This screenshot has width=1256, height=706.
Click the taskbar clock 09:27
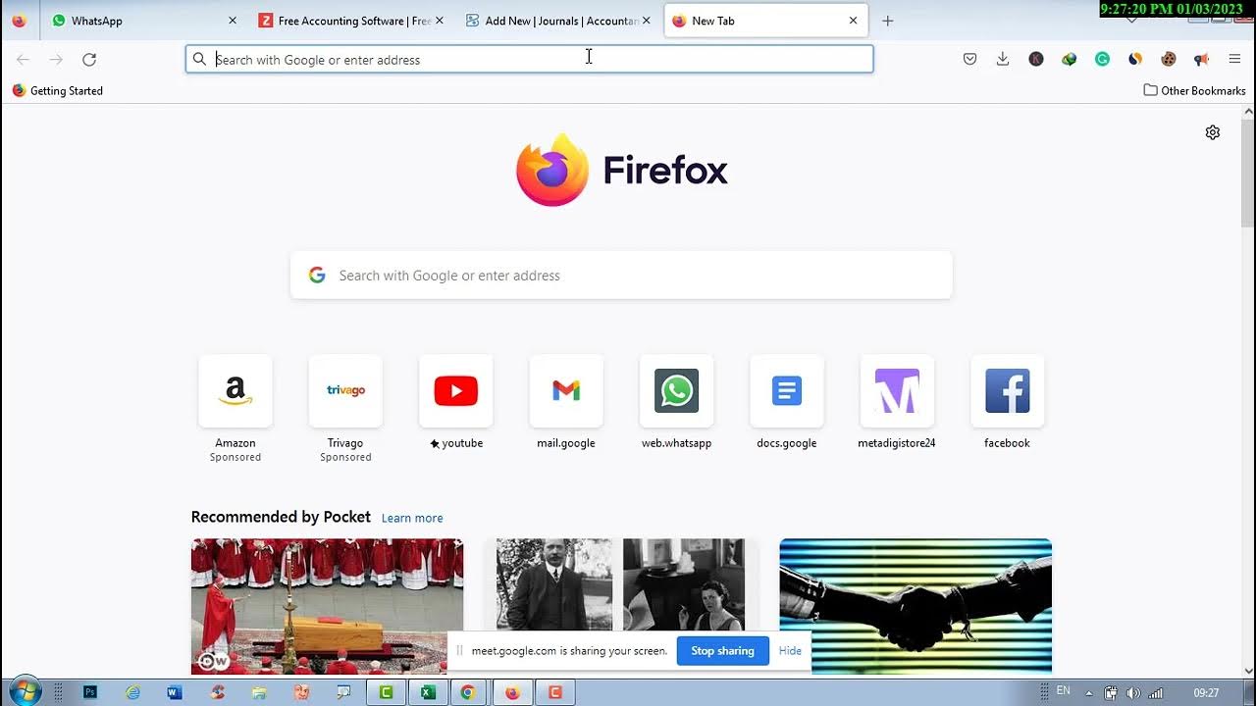1206,693
